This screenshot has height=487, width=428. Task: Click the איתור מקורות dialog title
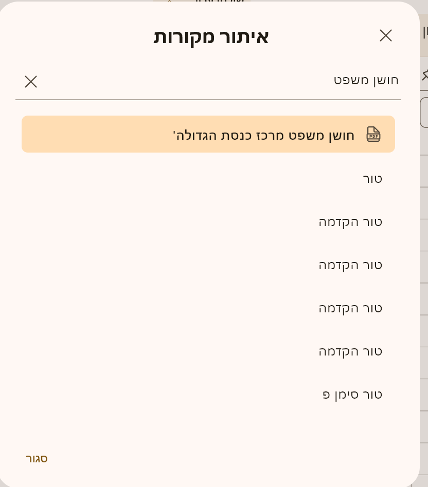coord(211,36)
